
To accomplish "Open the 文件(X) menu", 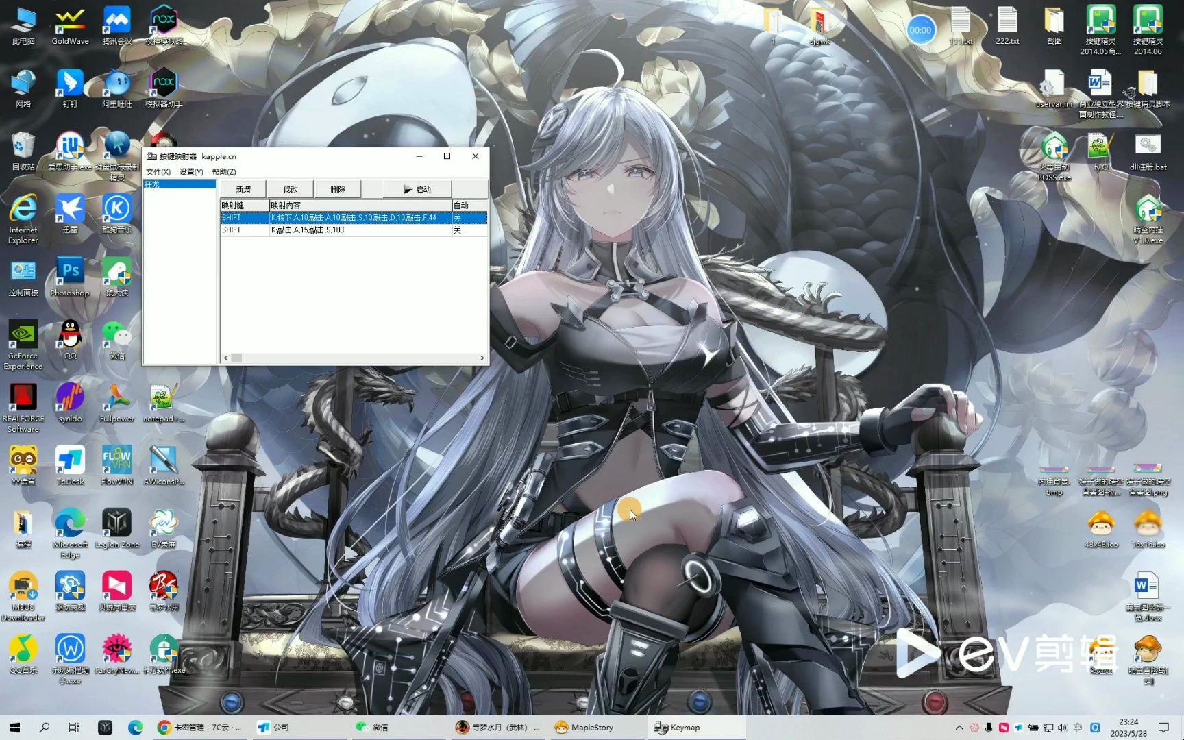I will tap(158, 172).
